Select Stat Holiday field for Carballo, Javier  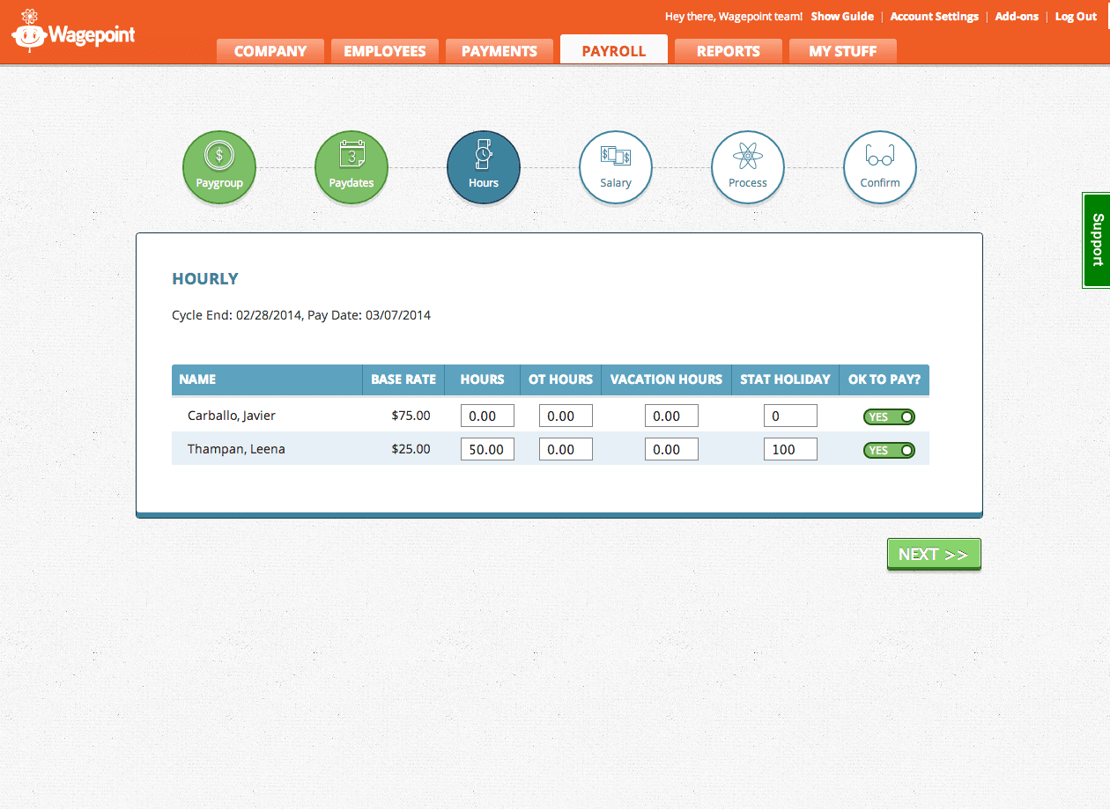[x=790, y=416]
